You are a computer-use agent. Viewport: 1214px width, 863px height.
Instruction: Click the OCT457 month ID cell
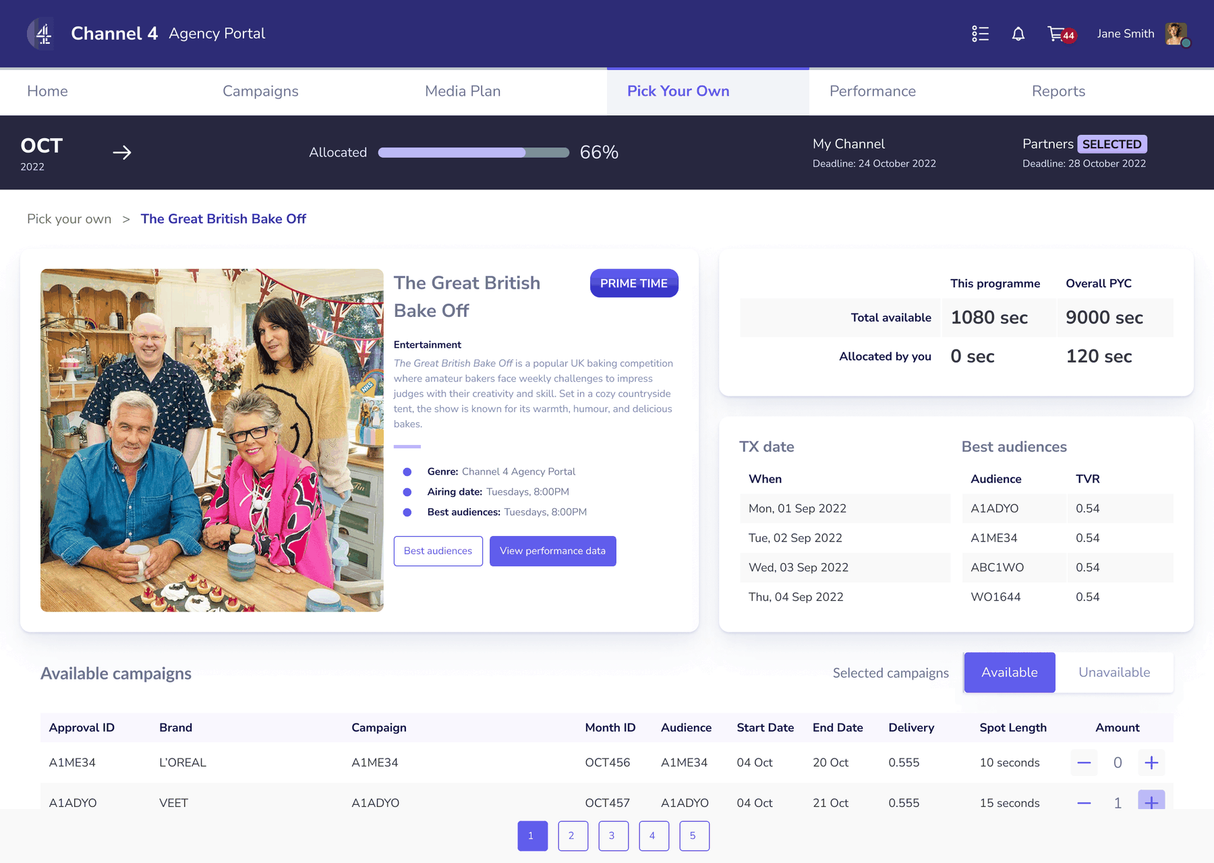point(608,803)
